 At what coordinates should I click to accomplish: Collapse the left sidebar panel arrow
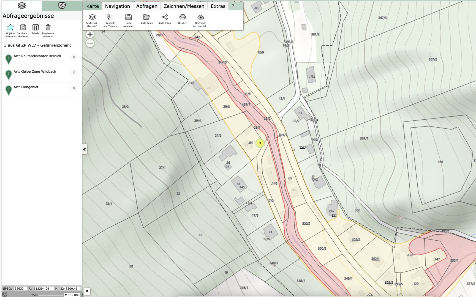85,149
